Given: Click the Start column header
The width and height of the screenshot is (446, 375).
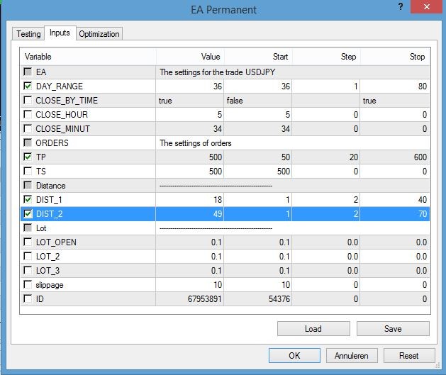Looking at the screenshot, I should coord(258,57).
